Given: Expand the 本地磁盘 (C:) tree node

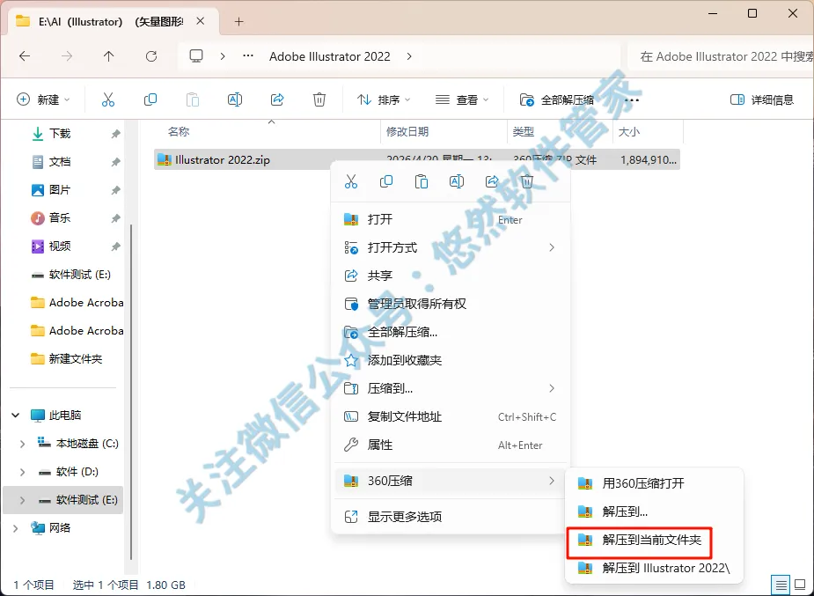Looking at the screenshot, I should (22, 444).
